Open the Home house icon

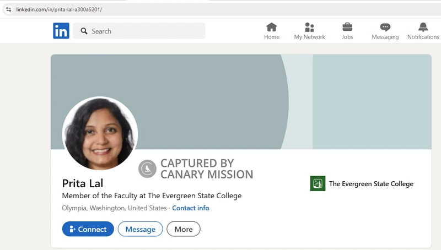coord(271,27)
